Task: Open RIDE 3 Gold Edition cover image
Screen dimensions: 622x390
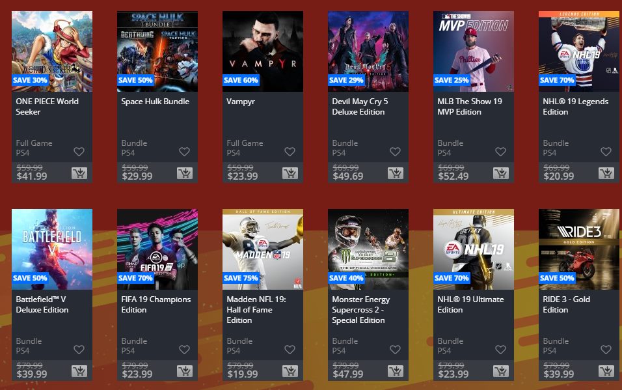Action: coord(579,249)
